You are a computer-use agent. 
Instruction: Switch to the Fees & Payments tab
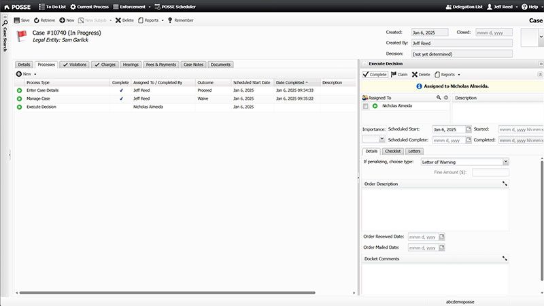point(161,65)
